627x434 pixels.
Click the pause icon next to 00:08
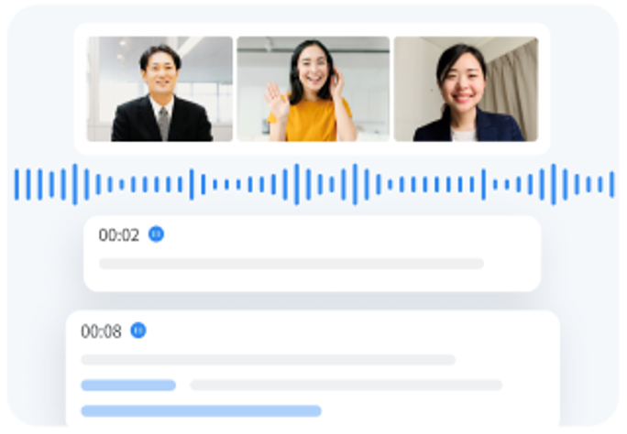click(138, 331)
